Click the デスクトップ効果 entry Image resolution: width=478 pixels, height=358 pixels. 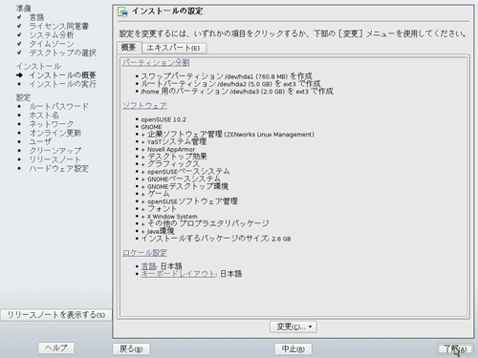tap(174, 157)
